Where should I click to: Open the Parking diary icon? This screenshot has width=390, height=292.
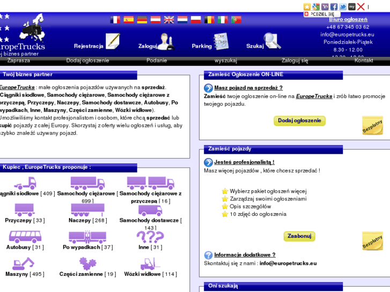pos(221,41)
